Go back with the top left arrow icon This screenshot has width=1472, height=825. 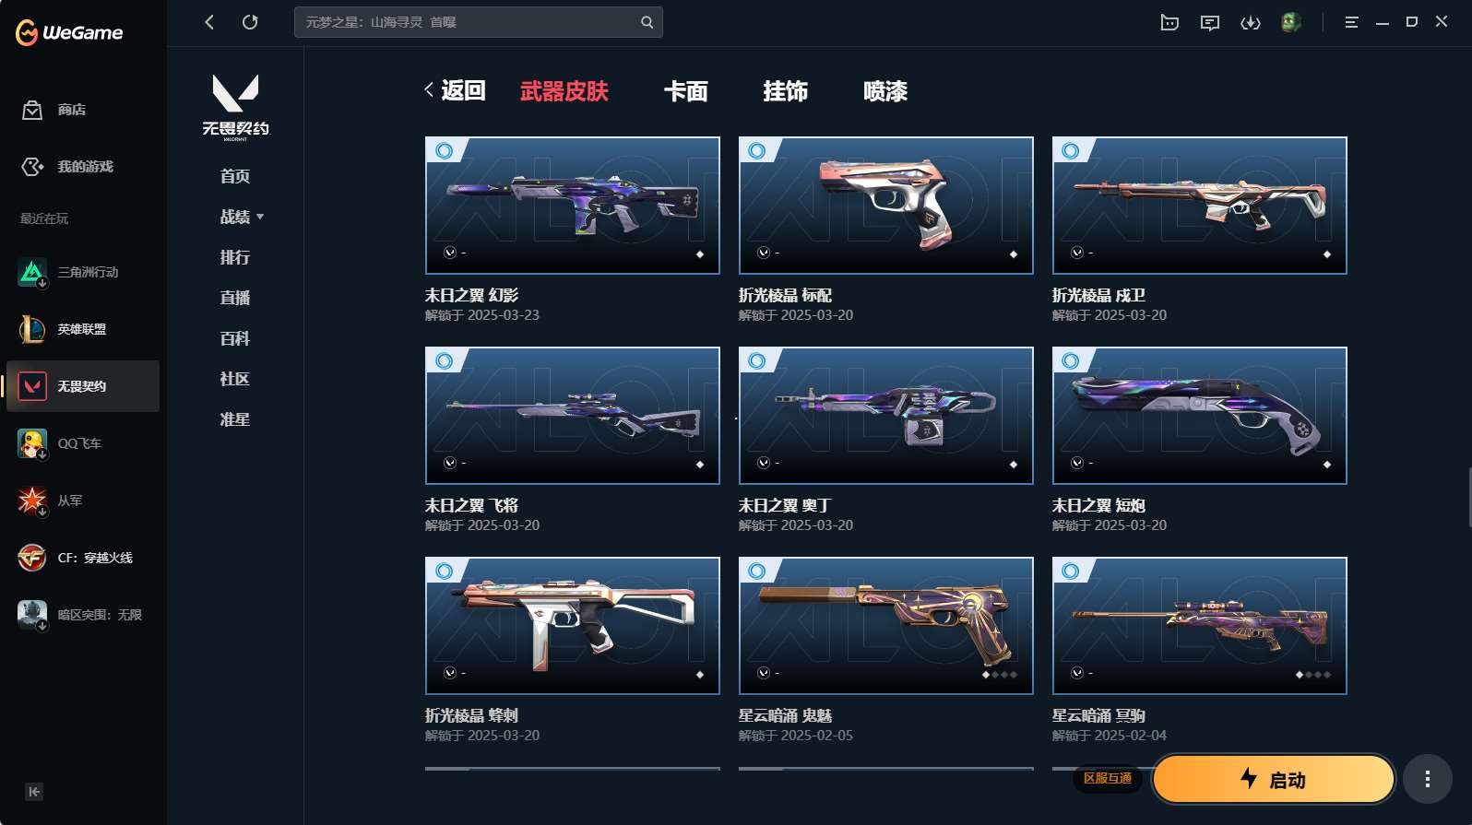tap(209, 22)
